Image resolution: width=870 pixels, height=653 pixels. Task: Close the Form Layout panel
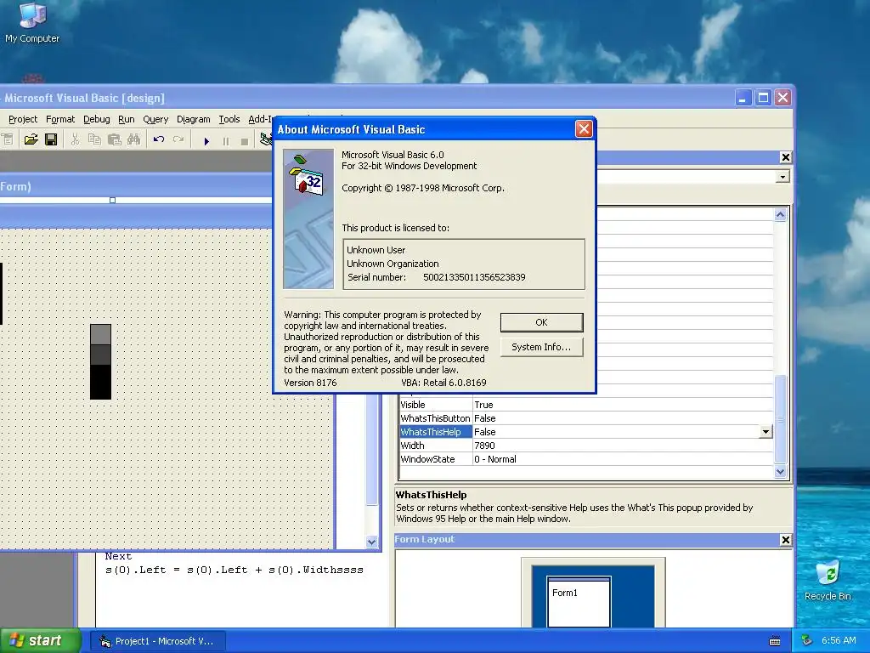point(786,540)
